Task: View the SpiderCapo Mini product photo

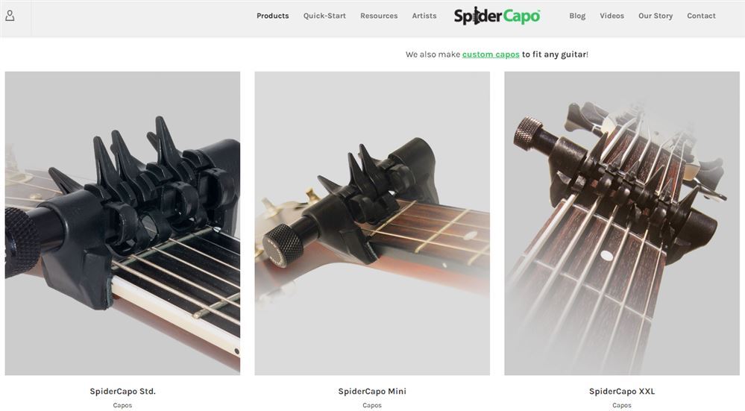Action: [372, 223]
